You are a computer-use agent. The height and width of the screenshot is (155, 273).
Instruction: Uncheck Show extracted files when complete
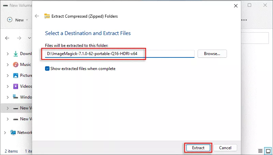tap(47, 69)
